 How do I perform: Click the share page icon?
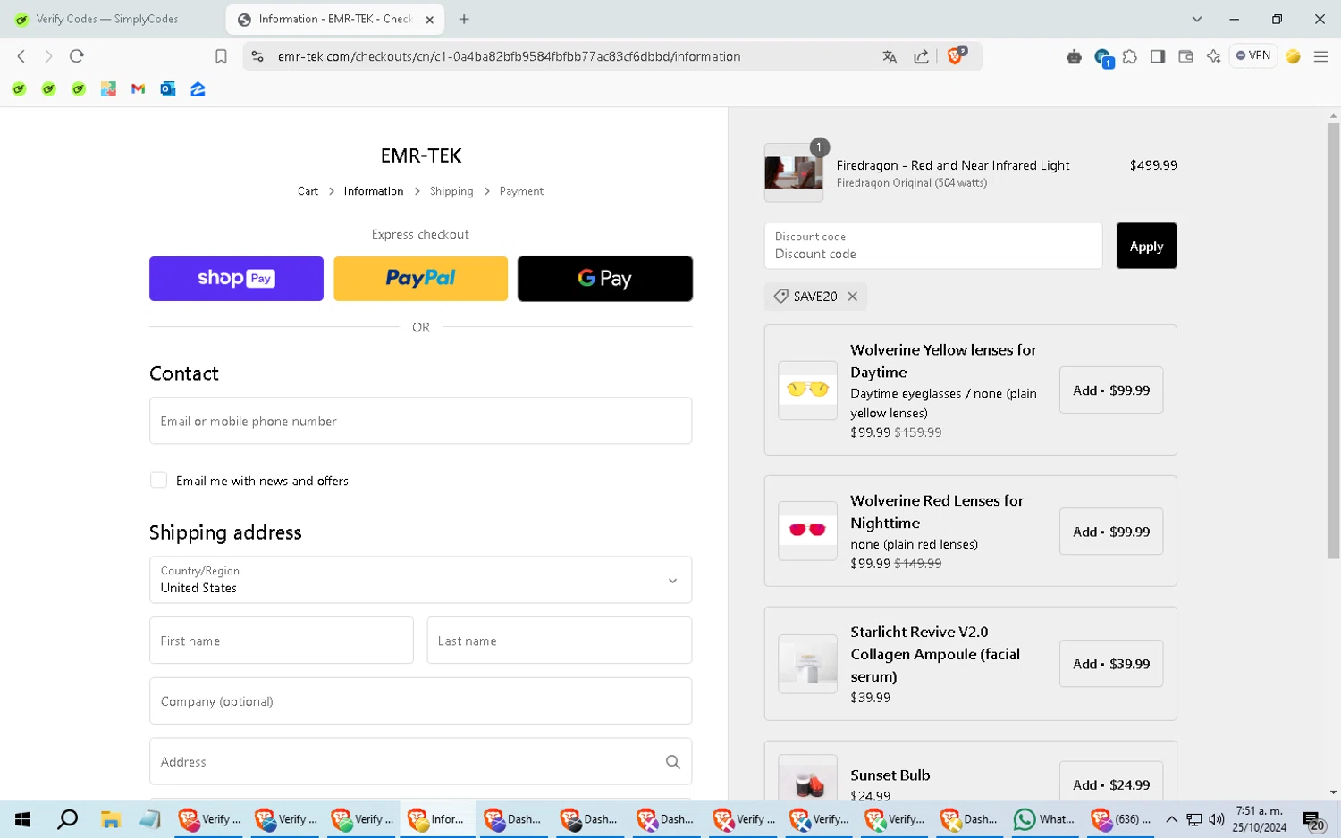coord(921,56)
